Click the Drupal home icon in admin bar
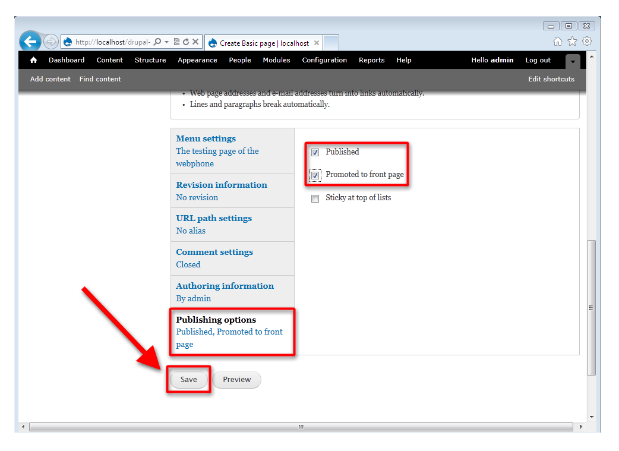This screenshot has height=451, width=619. (33, 60)
